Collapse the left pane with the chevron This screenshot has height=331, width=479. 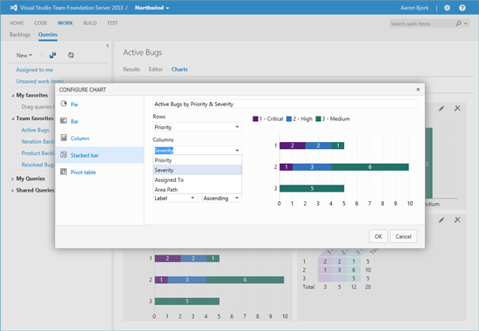point(107,45)
